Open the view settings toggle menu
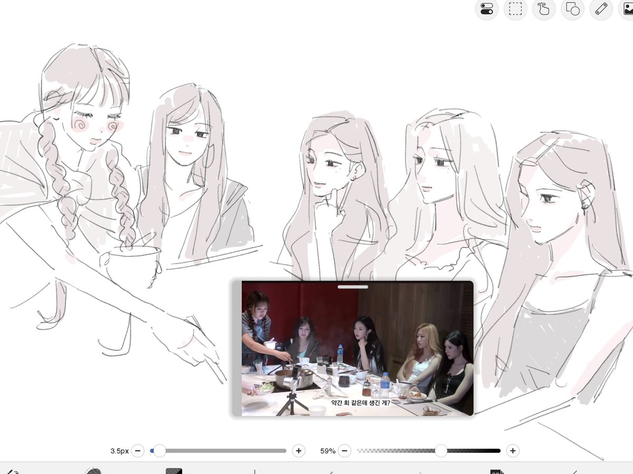 [486, 9]
